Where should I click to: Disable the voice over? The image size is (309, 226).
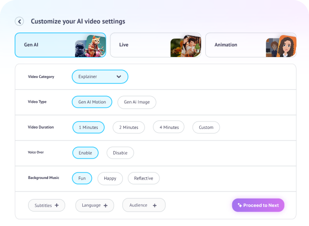click(x=120, y=153)
